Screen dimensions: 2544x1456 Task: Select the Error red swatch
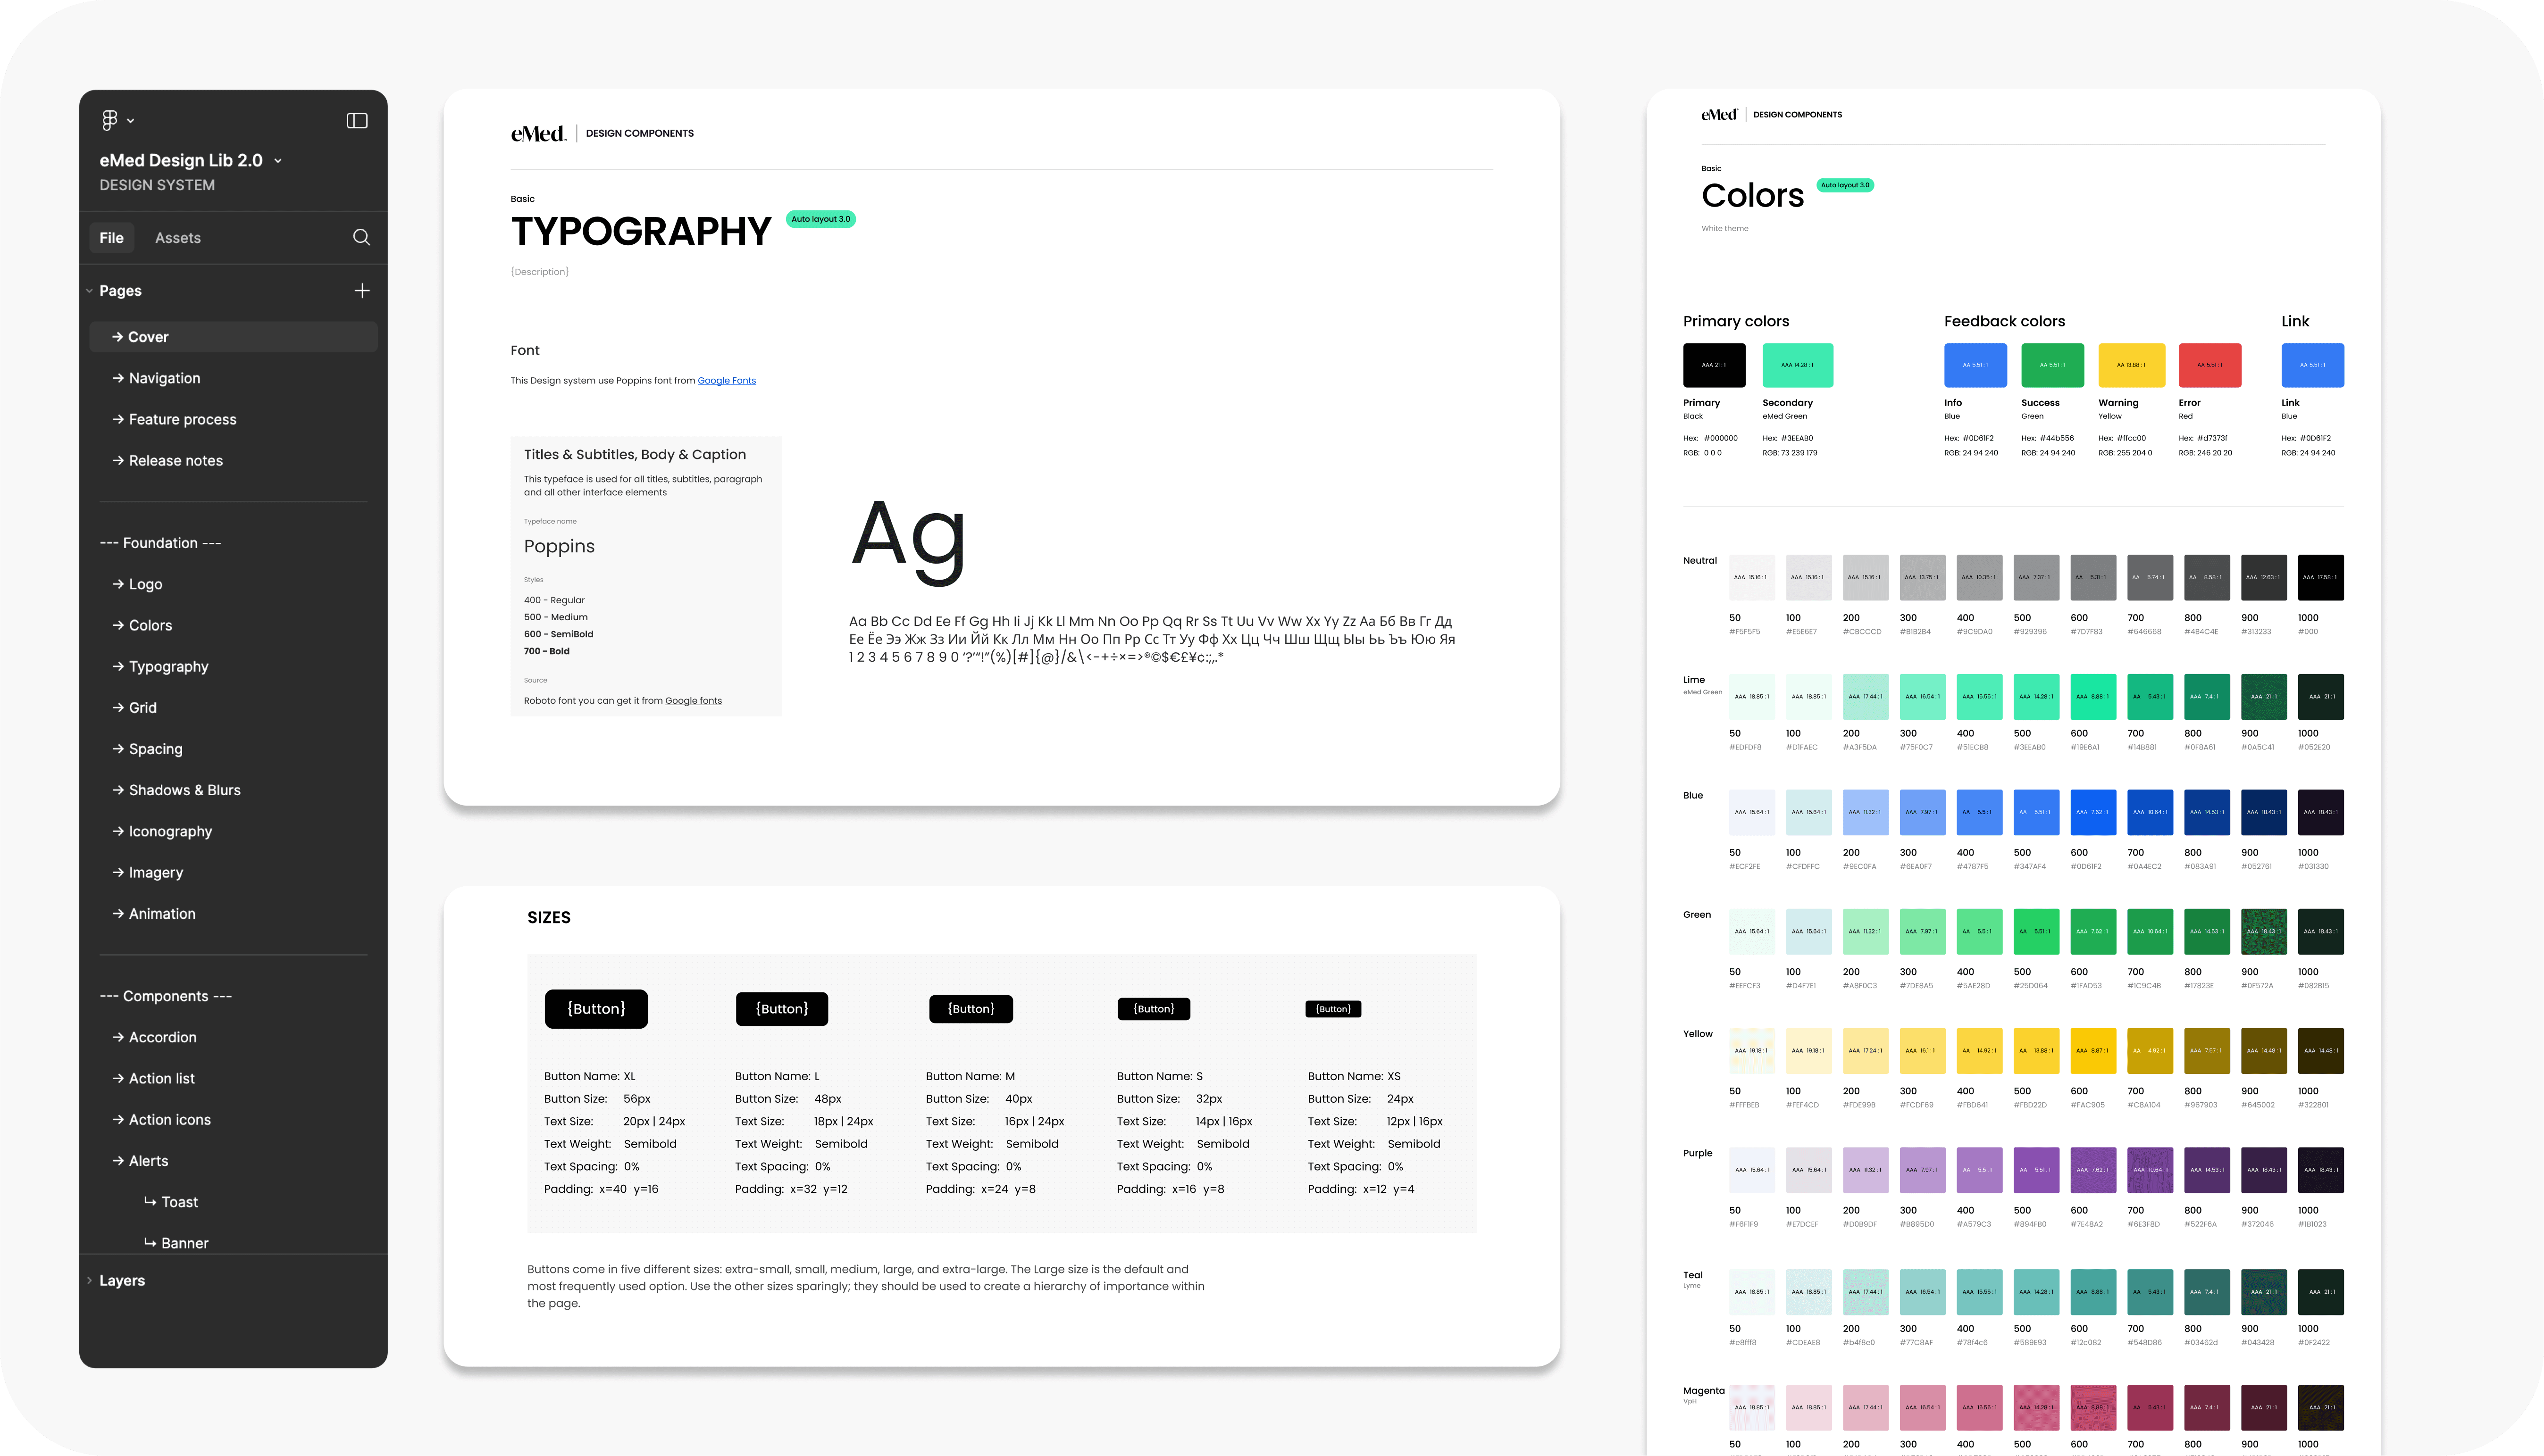coord(2209,365)
